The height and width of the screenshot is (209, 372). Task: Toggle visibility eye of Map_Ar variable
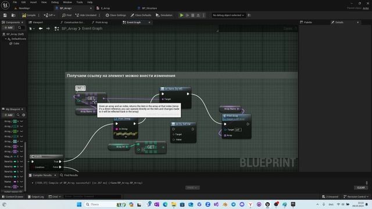(22, 156)
